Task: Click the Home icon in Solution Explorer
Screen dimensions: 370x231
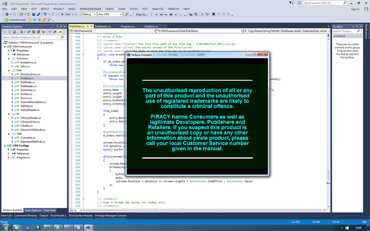Action: click(14, 32)
